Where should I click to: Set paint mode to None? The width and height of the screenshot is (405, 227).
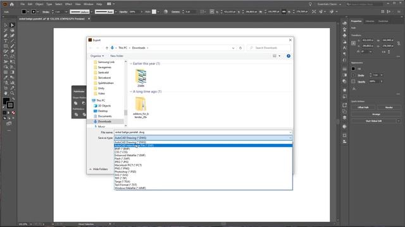(x=13, y=113)
